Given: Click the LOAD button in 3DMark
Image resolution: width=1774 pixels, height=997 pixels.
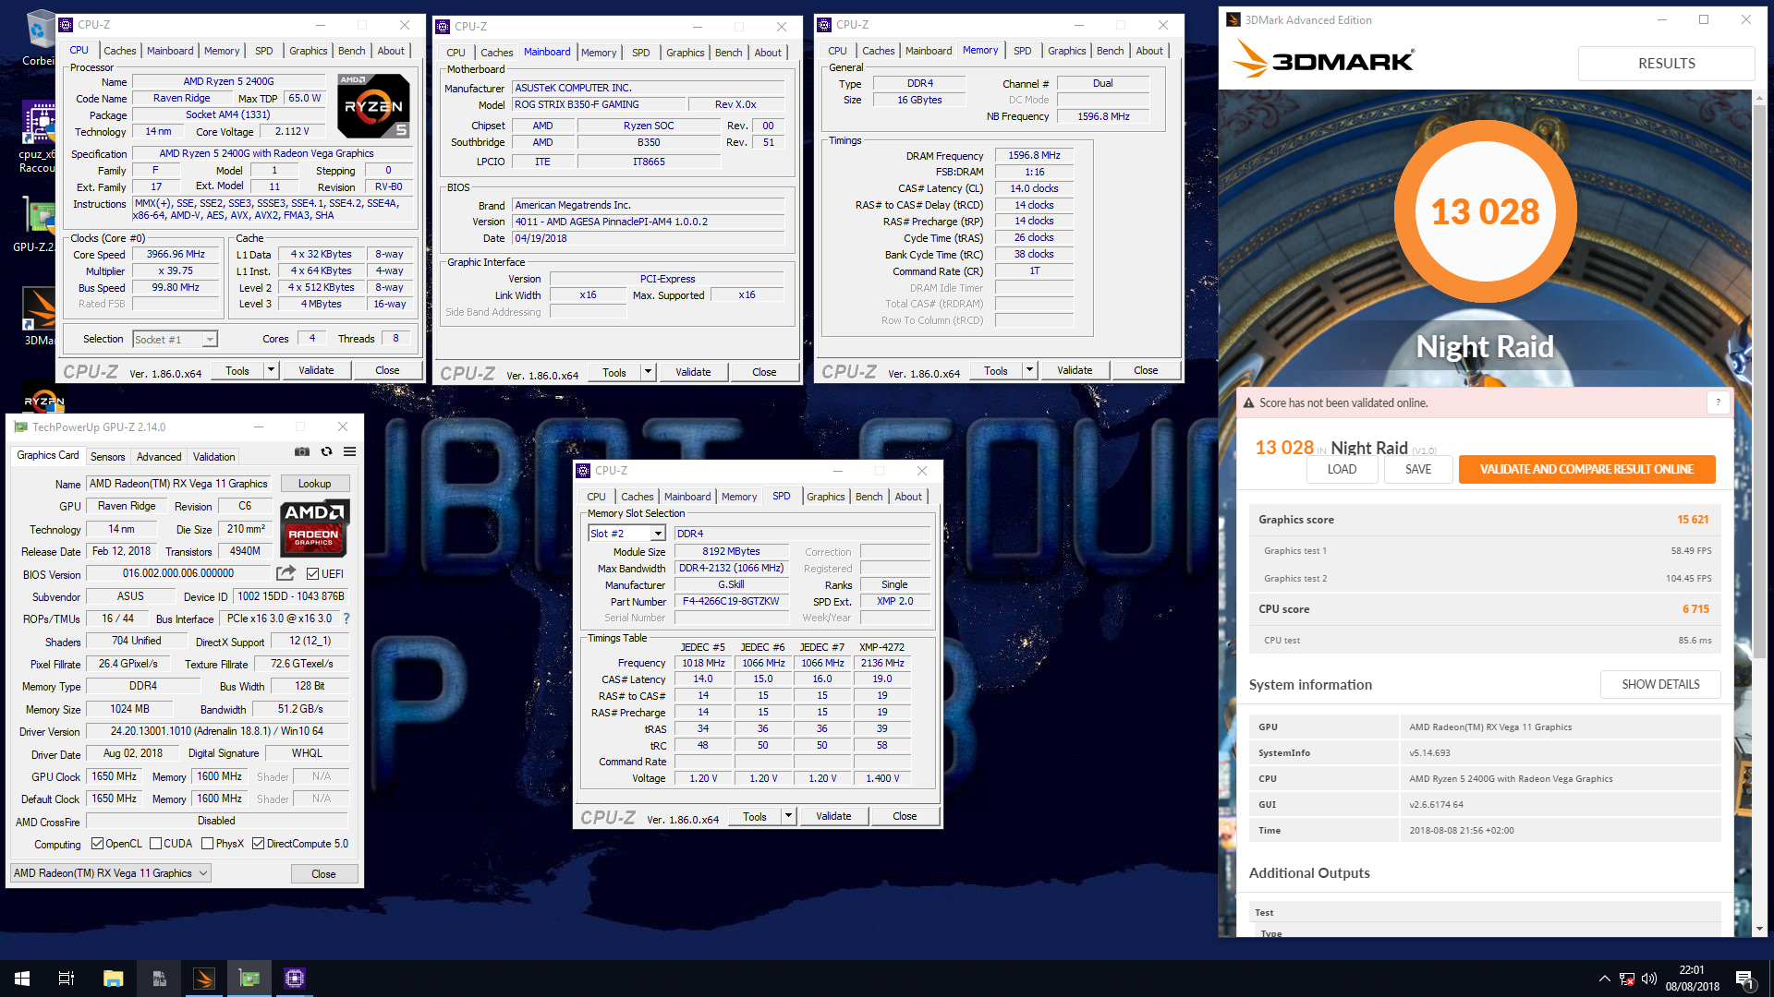Looking at the screenshot, I should tap(1342, 469).
